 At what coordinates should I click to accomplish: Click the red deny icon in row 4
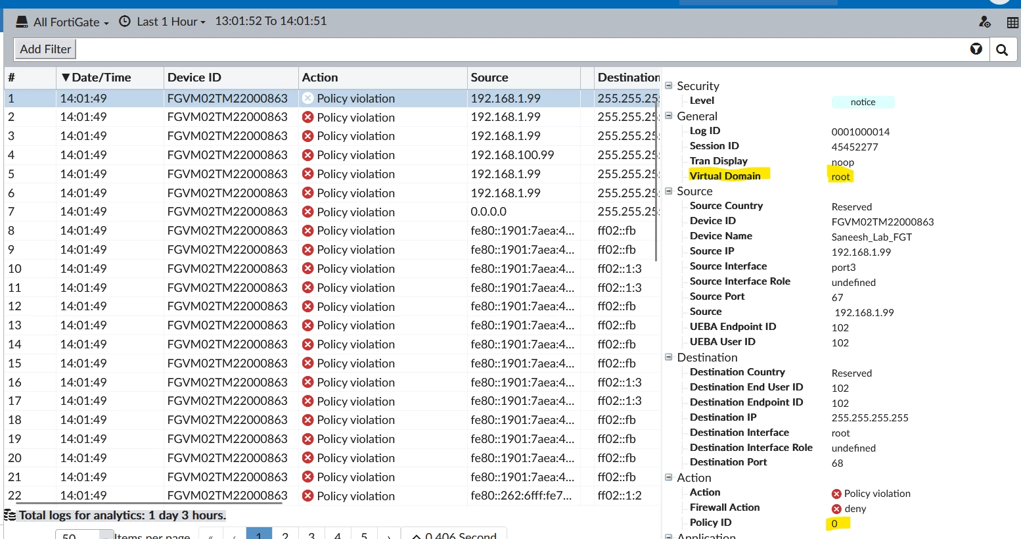(307, 155)
